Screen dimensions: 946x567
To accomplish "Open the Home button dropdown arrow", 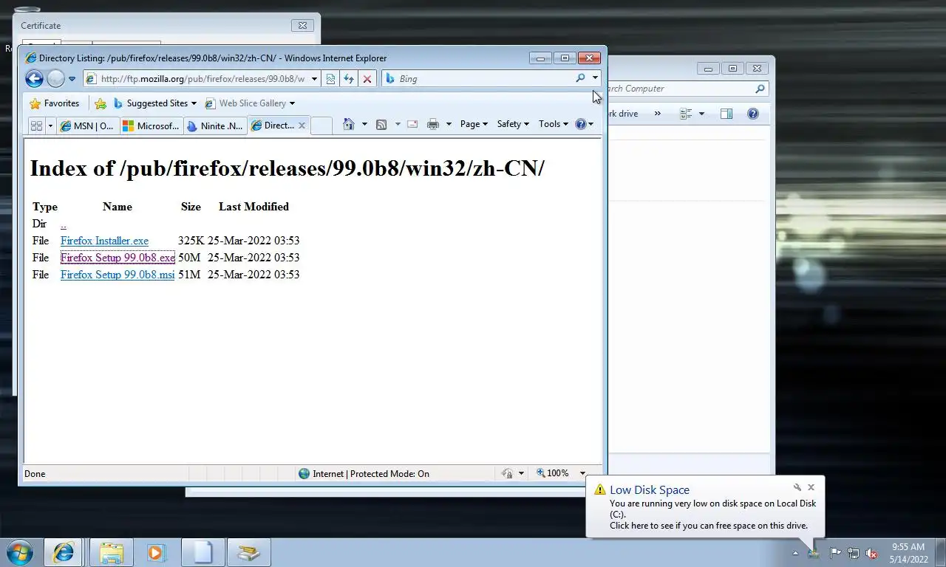I will (x=364, y=124).
